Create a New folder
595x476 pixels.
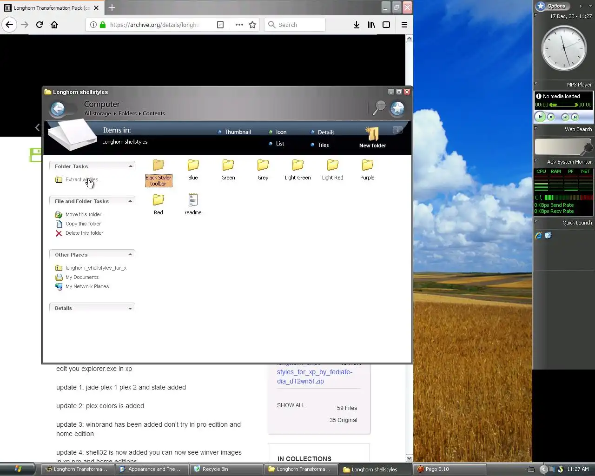pyautogui.click(x=372, y=138)
